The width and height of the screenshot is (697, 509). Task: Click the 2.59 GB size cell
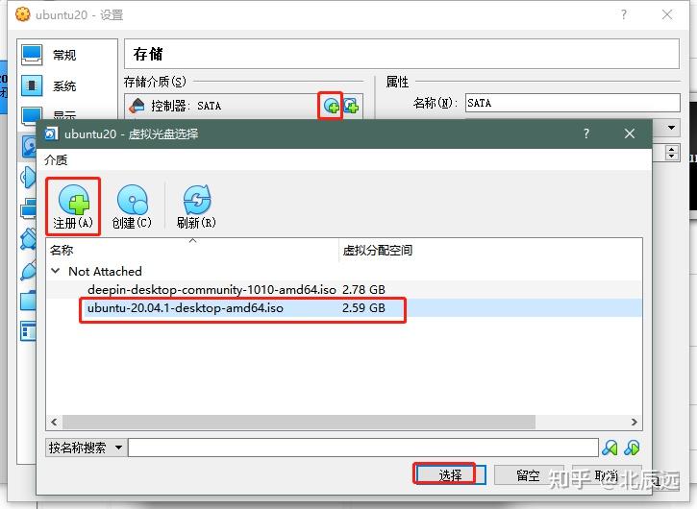tap(363, 307)
